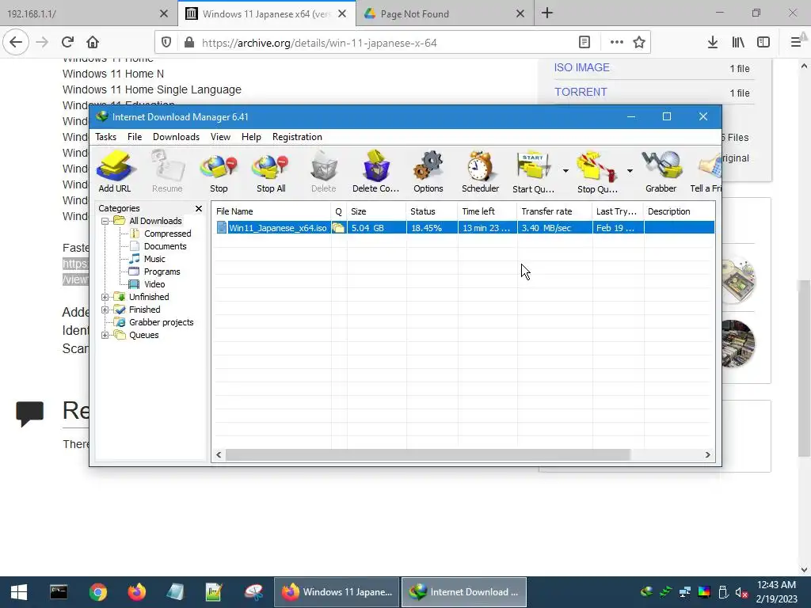
Task: Open a new Firefox tab
Action: pyautogui.click(x=547, y=13)
